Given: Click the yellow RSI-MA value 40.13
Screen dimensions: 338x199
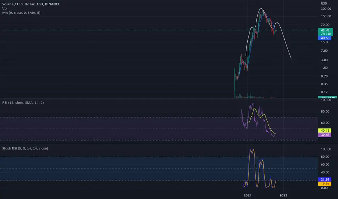Looking at the screenshot, I should pos(325,131).
